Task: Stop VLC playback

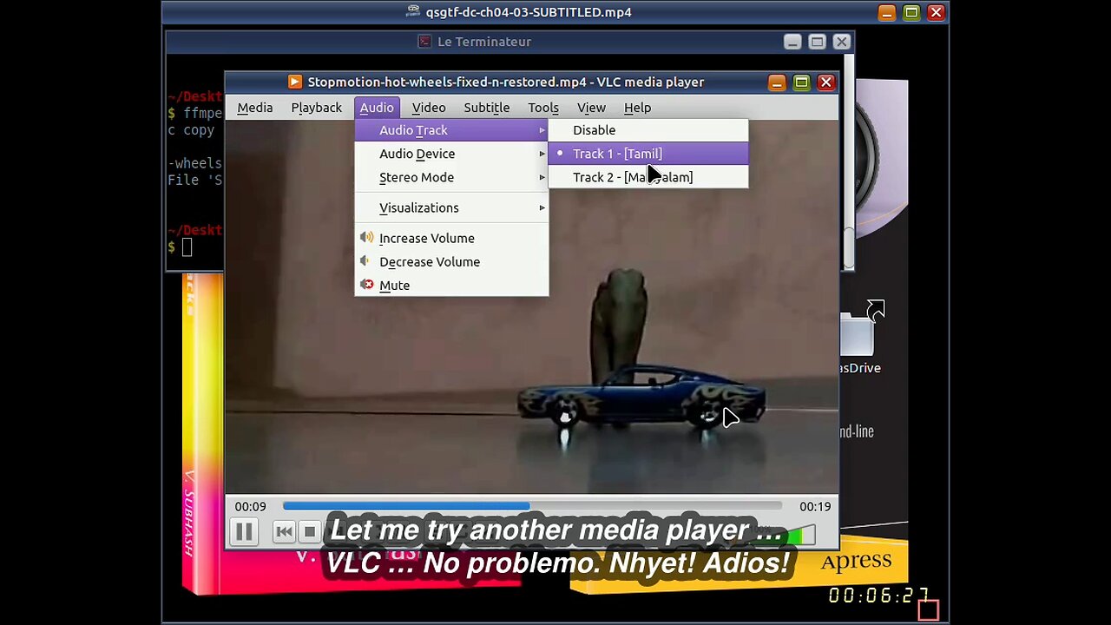Action: click(310, 532)
